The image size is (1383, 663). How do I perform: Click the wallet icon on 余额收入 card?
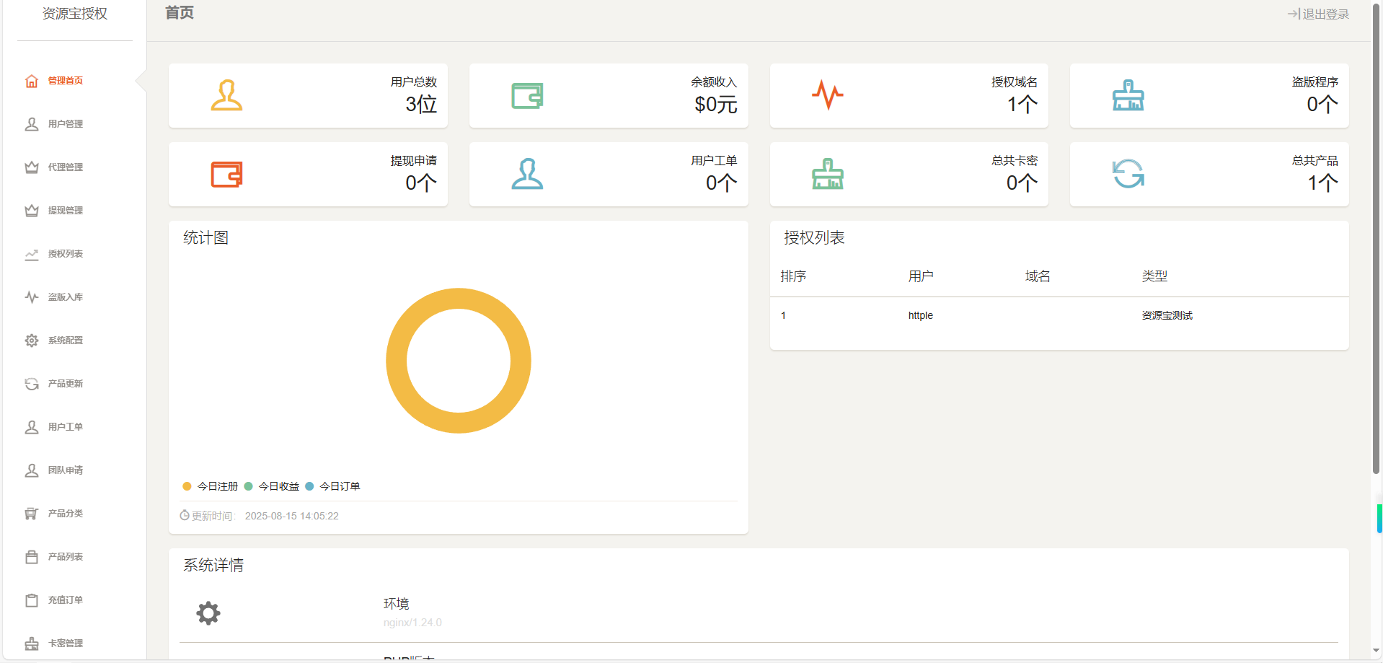(x=527, y=95)
